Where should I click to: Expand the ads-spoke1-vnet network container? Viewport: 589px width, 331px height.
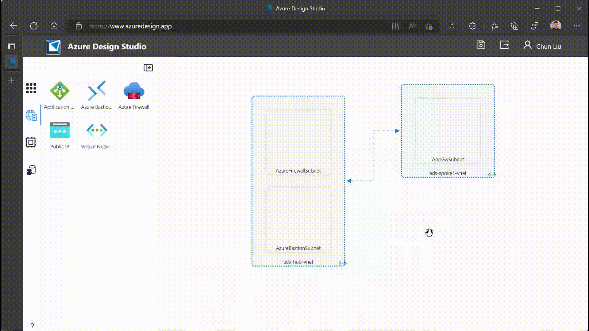tap(491, 175)
